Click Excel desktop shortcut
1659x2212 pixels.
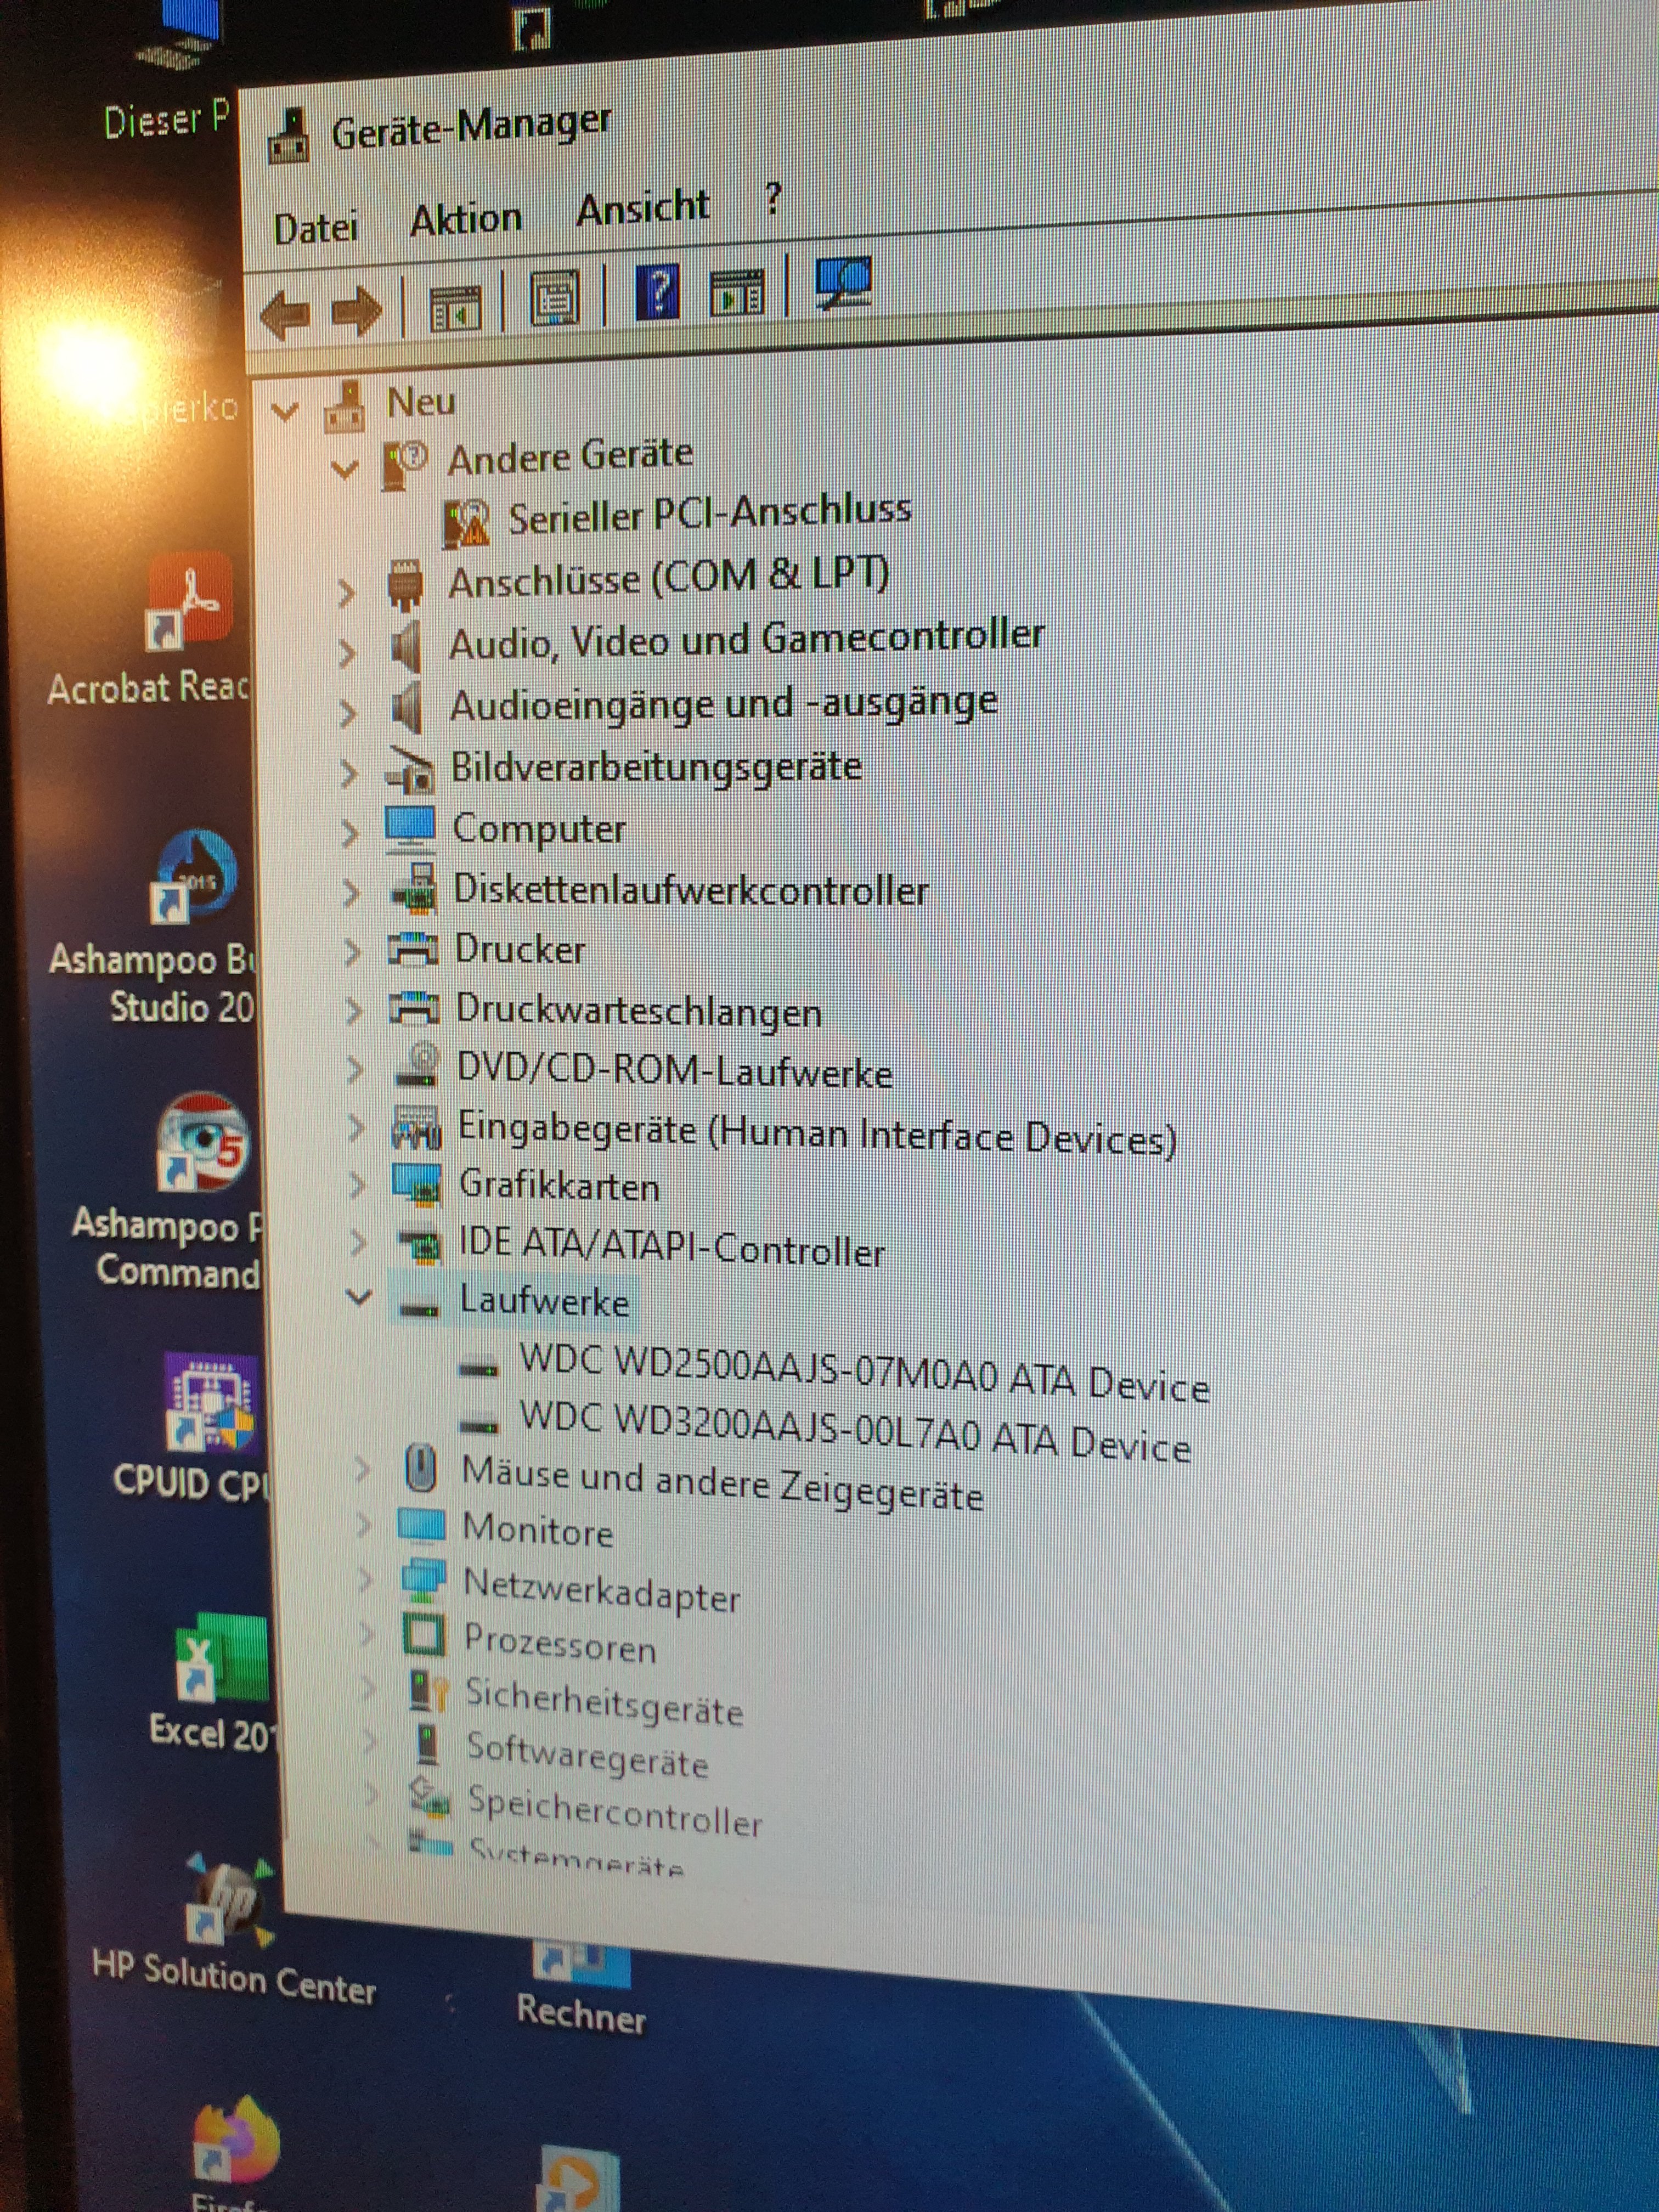221,1658
